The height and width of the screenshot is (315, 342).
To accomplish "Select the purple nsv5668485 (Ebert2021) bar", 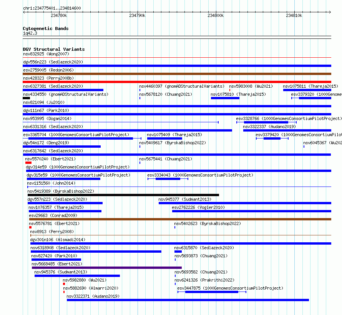I will (107, 268).
